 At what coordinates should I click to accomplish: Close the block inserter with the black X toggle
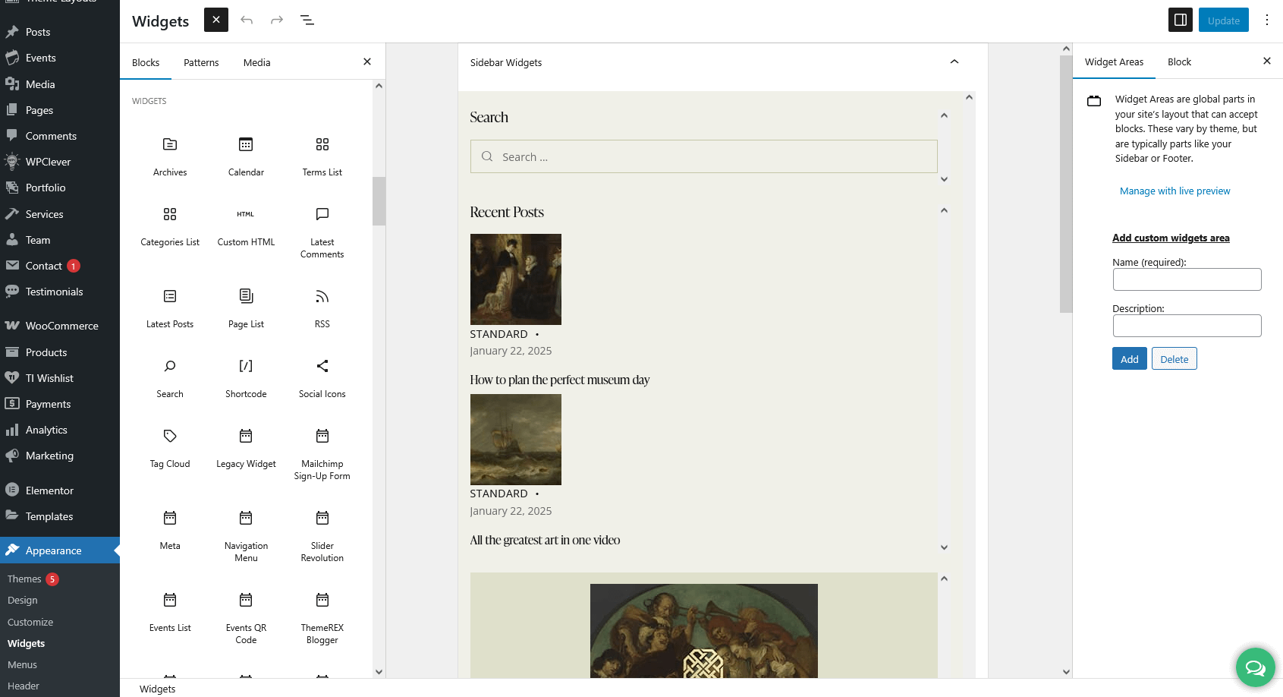coord(216,20)
